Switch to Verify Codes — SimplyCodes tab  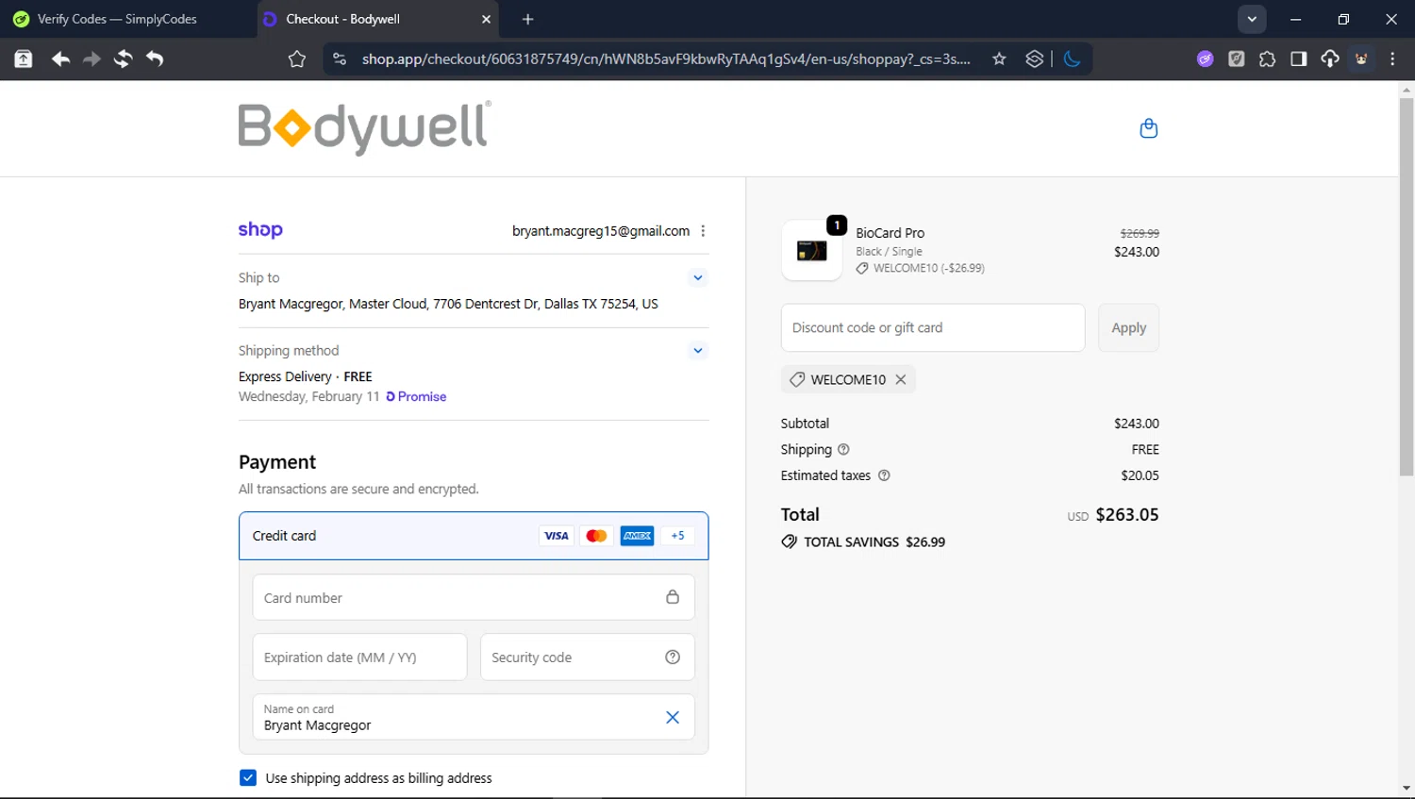[128, 19]
